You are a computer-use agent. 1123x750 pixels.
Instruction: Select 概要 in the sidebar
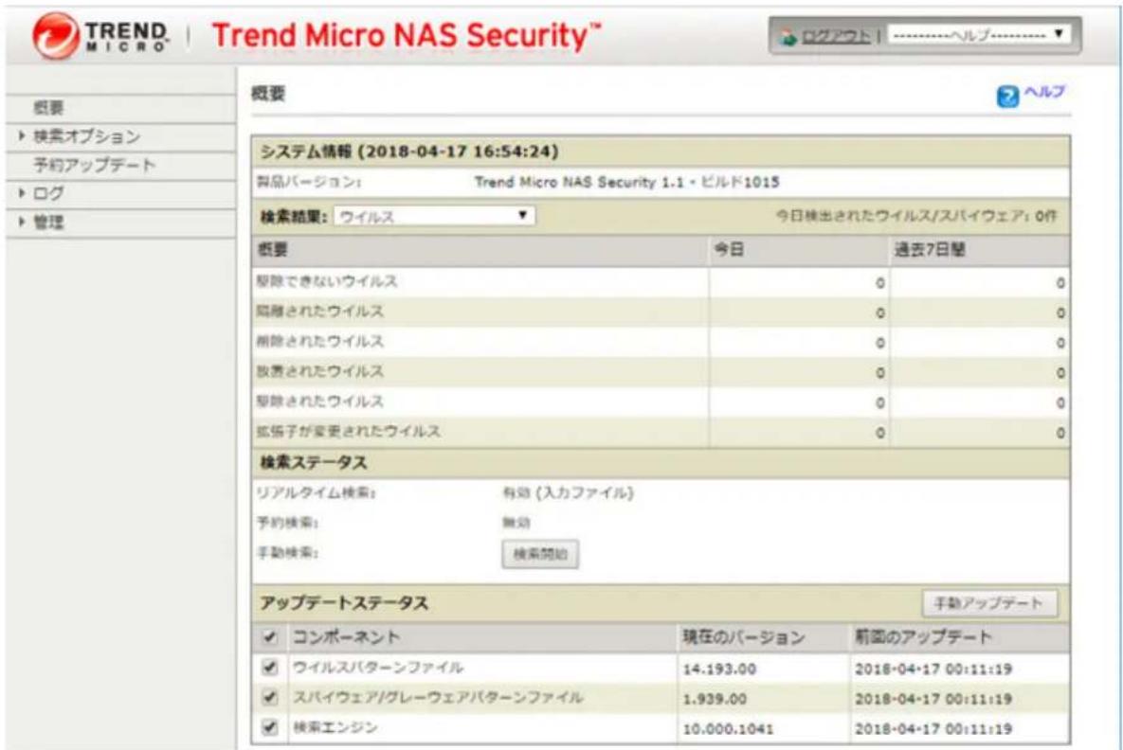pos(48,108)
